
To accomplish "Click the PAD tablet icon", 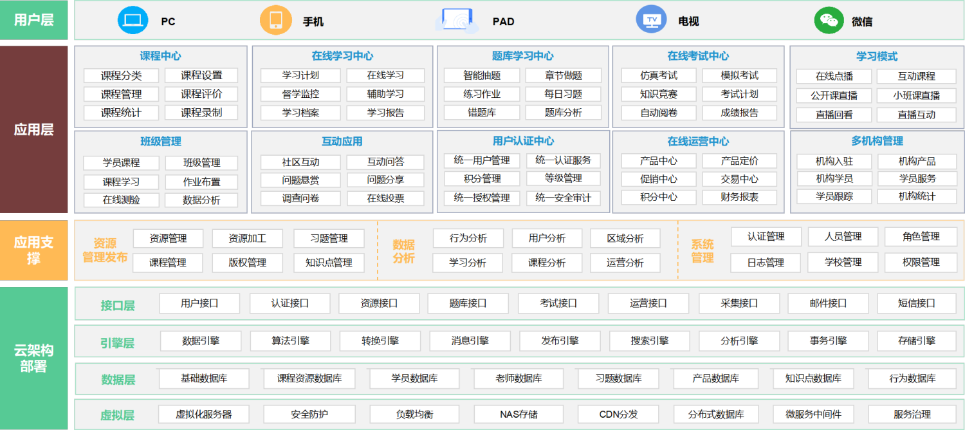I will tap(457, 19).
